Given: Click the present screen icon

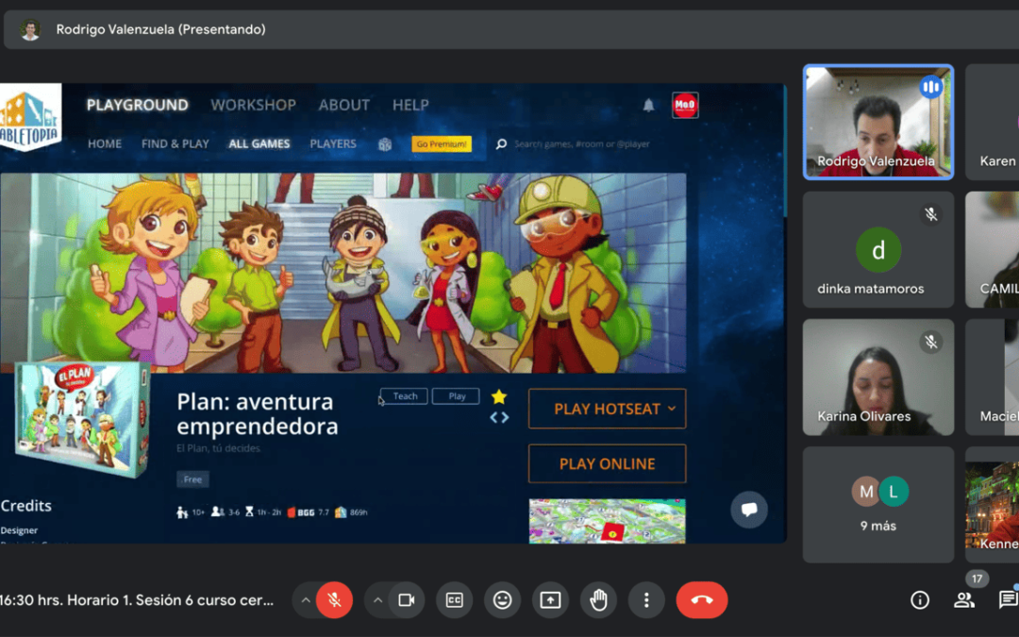Looking at the screenshot, I should 550,600.
